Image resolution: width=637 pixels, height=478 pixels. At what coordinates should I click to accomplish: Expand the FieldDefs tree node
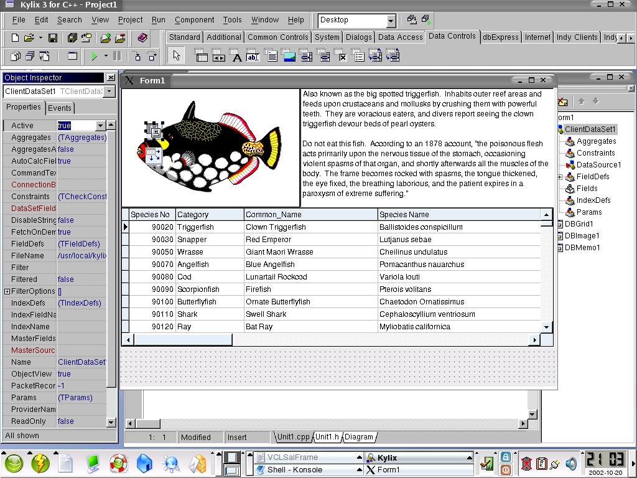(x=560, y=177)
